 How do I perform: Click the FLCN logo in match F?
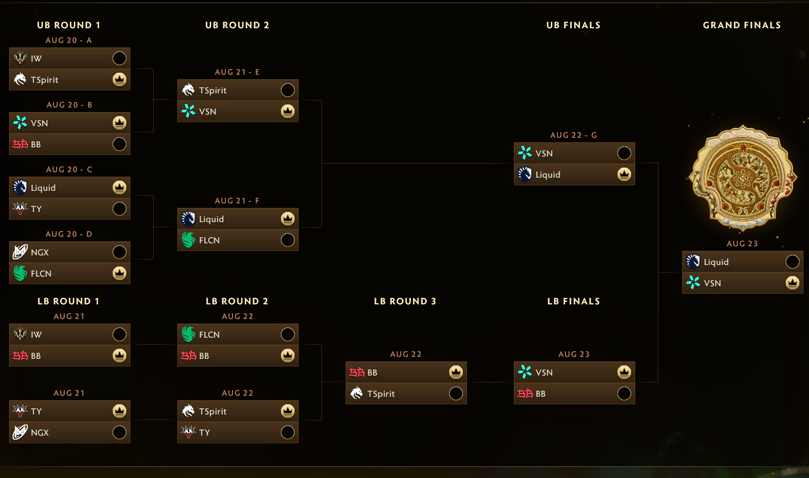[188, 240]
